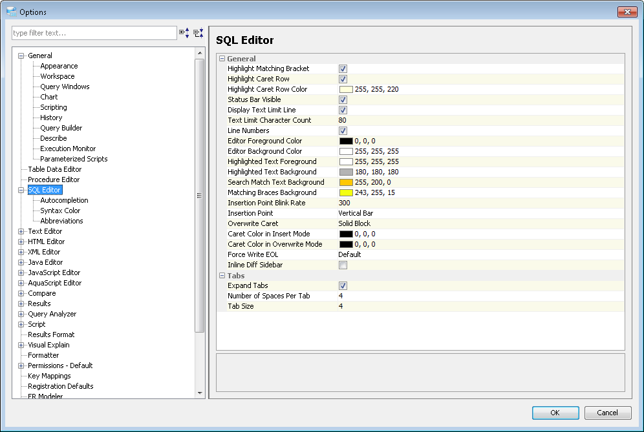Click Text Limit Character Count value 80

342,120
